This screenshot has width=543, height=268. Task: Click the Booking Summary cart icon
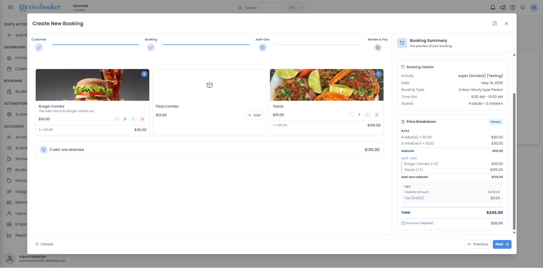(402, 43)
